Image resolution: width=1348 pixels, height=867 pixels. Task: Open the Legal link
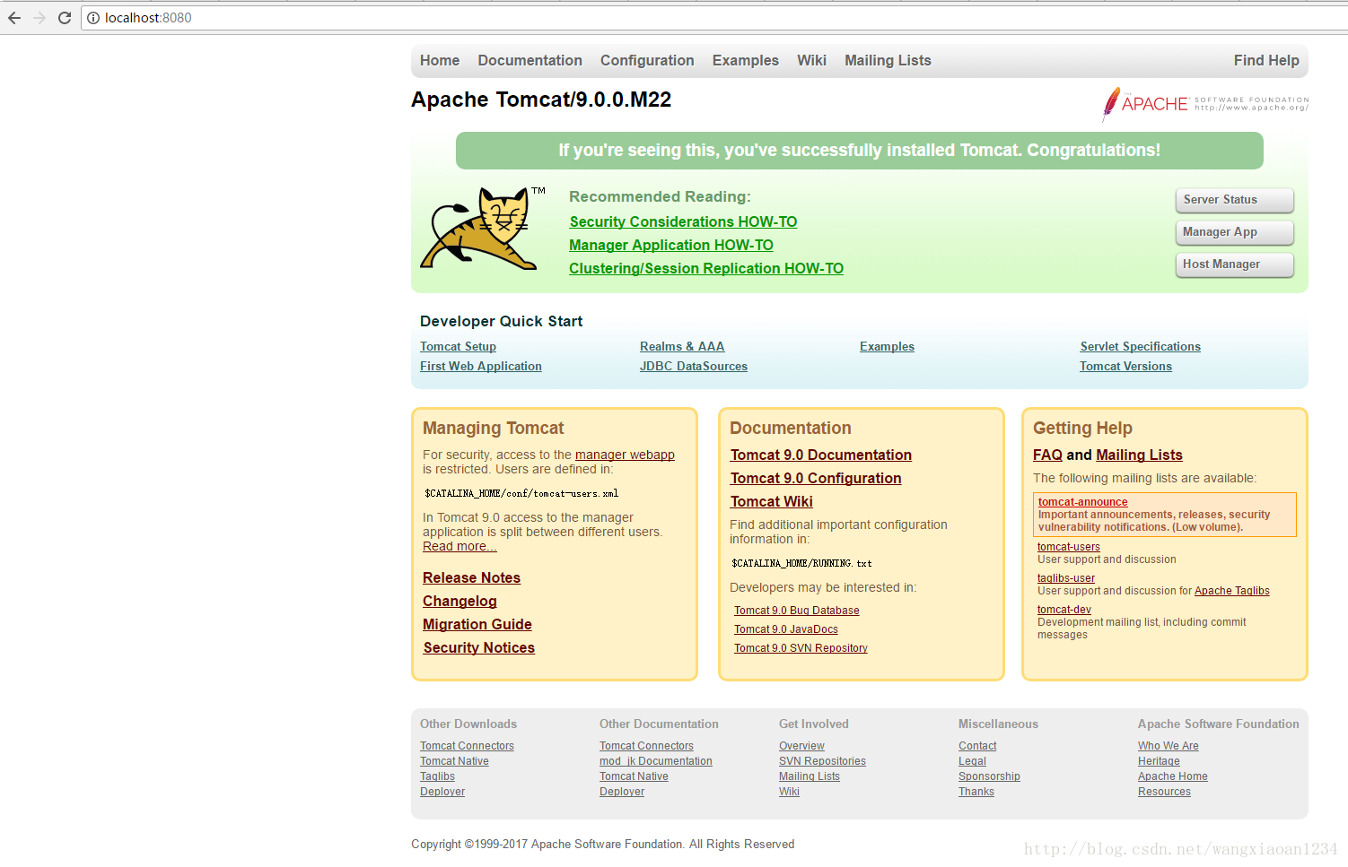972,762
